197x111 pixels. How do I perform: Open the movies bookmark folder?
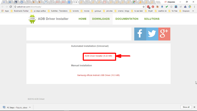click(85, 11)
